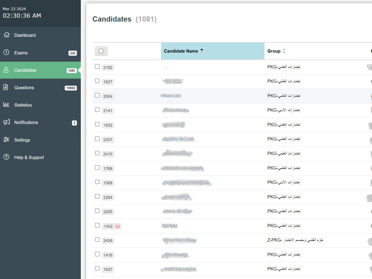Screen dimensions: 372x279
Task: Select the checkbox for candidate 1769
Action: click(x=97, y=167)
